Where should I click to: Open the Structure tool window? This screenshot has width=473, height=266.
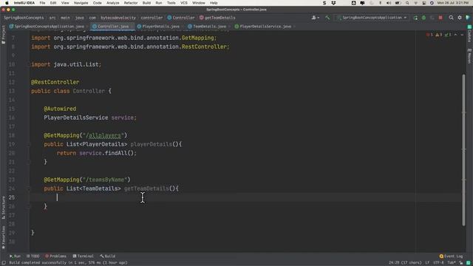coord(3,208)
